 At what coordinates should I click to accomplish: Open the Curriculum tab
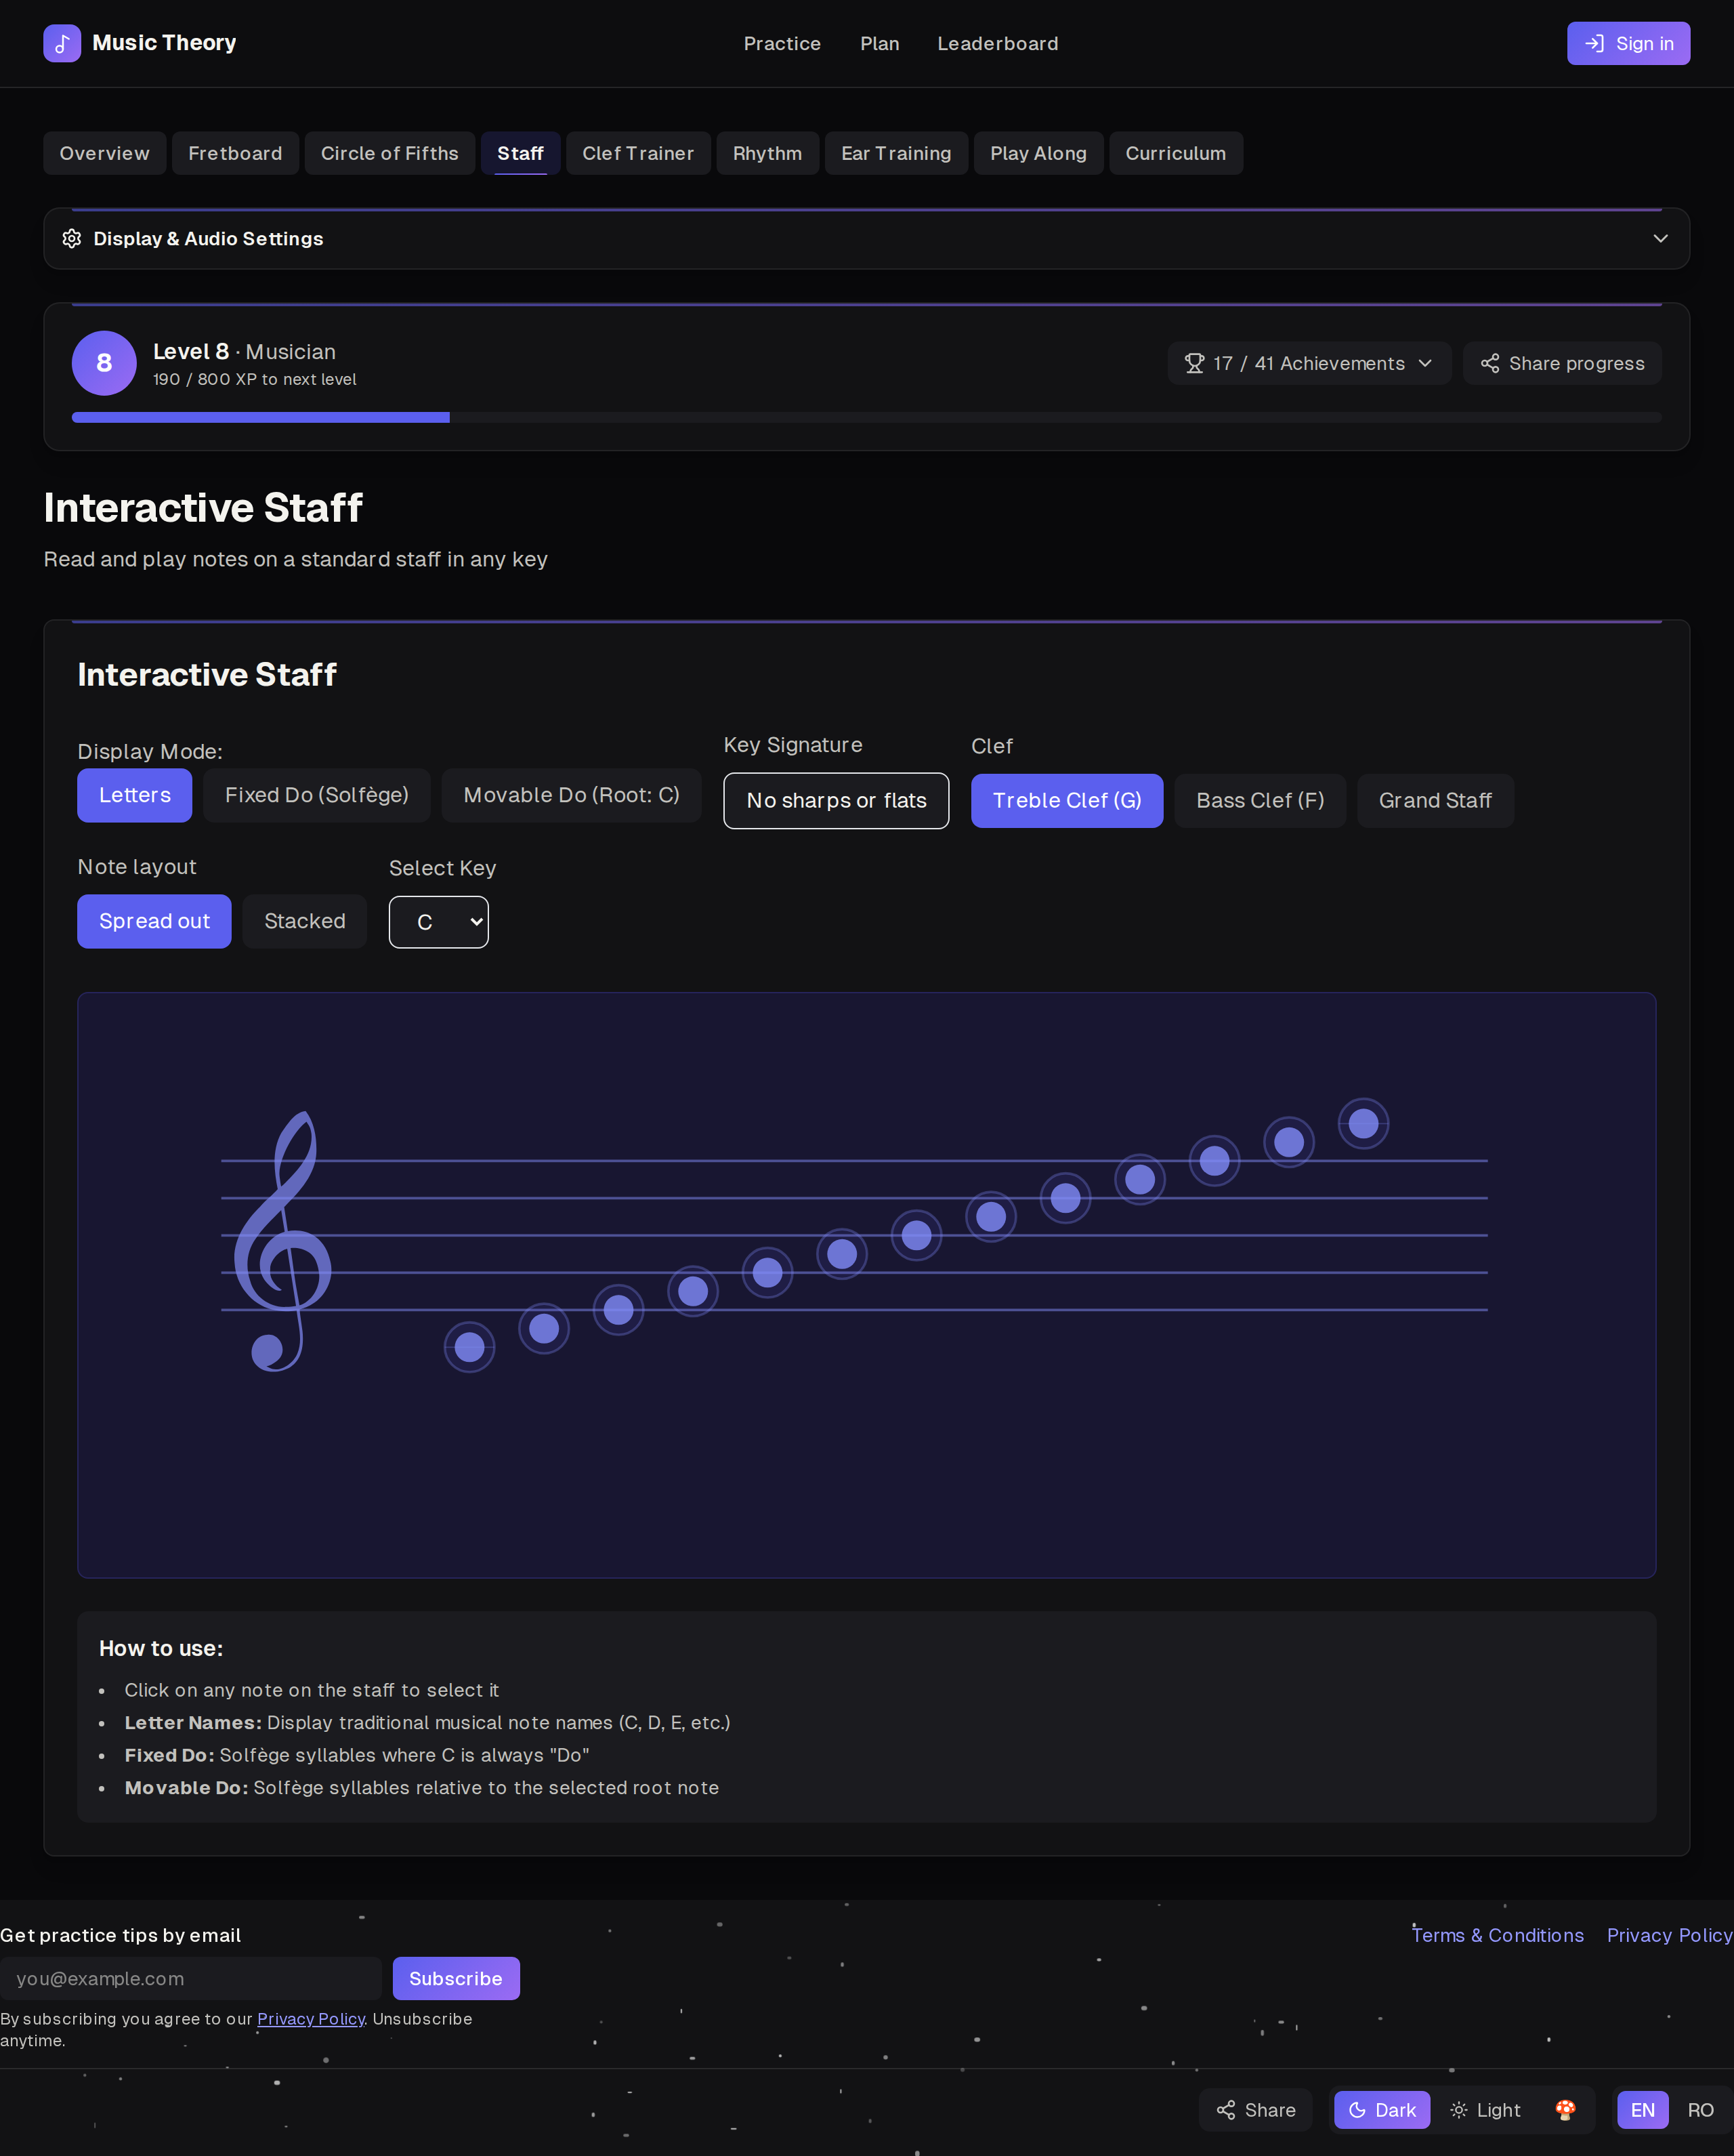(x=1175, y=153)
